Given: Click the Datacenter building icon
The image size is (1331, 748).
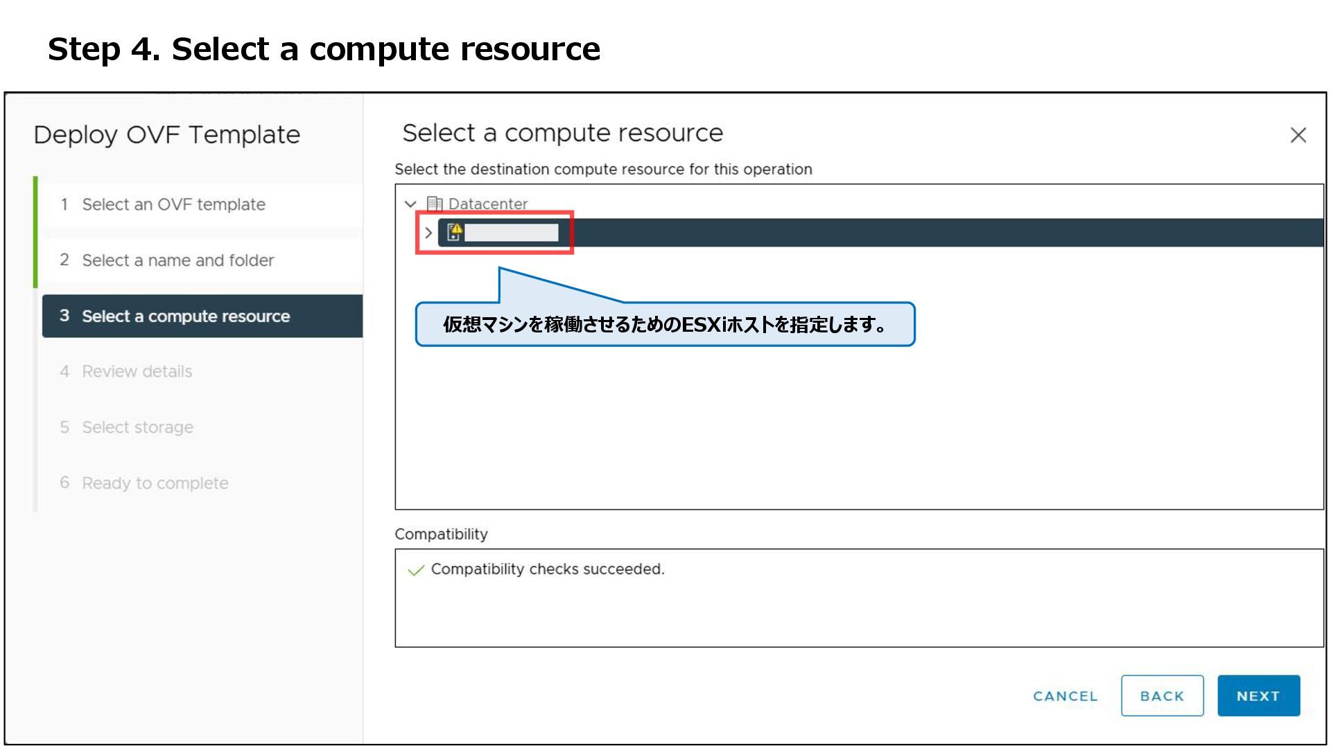Looking at the screenshot, I should point(434,204).
